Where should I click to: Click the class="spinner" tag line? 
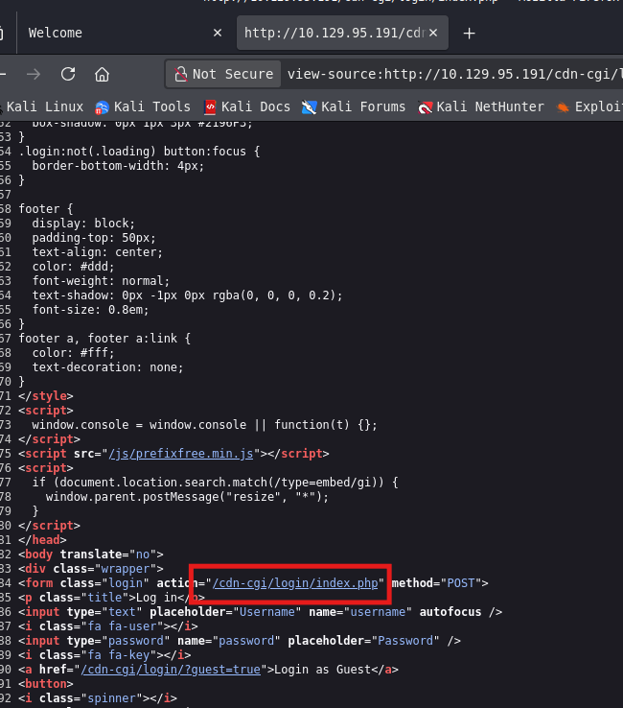coord(98,698)
